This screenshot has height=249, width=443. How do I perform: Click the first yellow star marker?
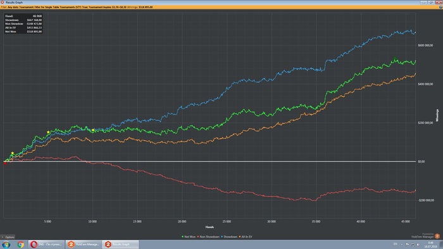click(13, 153)
